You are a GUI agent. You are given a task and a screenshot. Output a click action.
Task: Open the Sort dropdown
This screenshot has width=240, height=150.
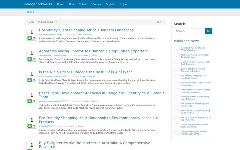tap(160, 22)
